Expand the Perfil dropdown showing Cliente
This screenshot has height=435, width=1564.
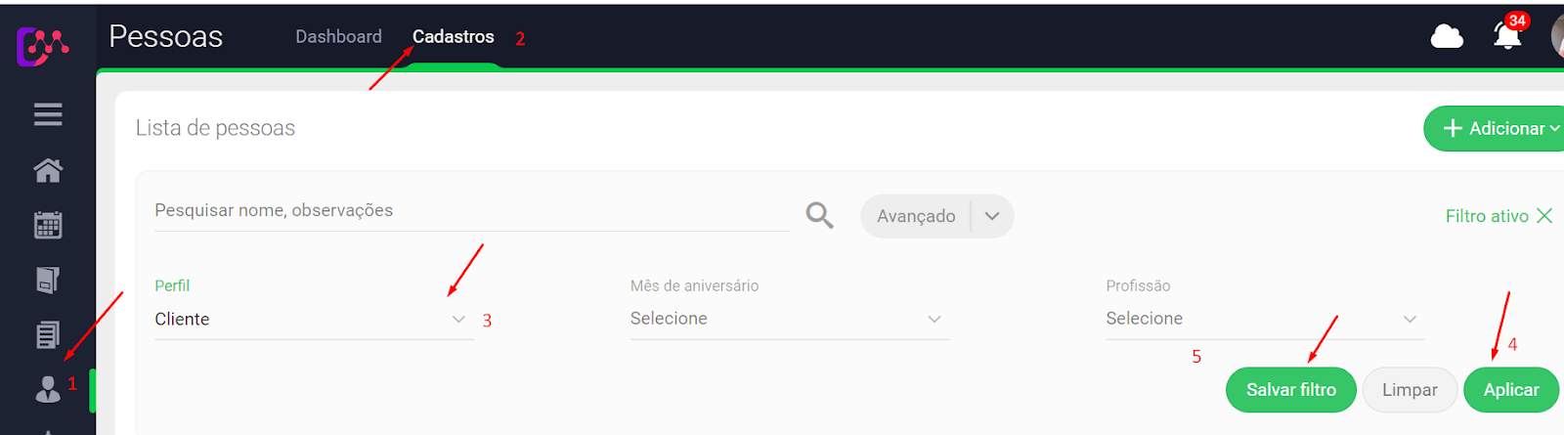[315, 319]
